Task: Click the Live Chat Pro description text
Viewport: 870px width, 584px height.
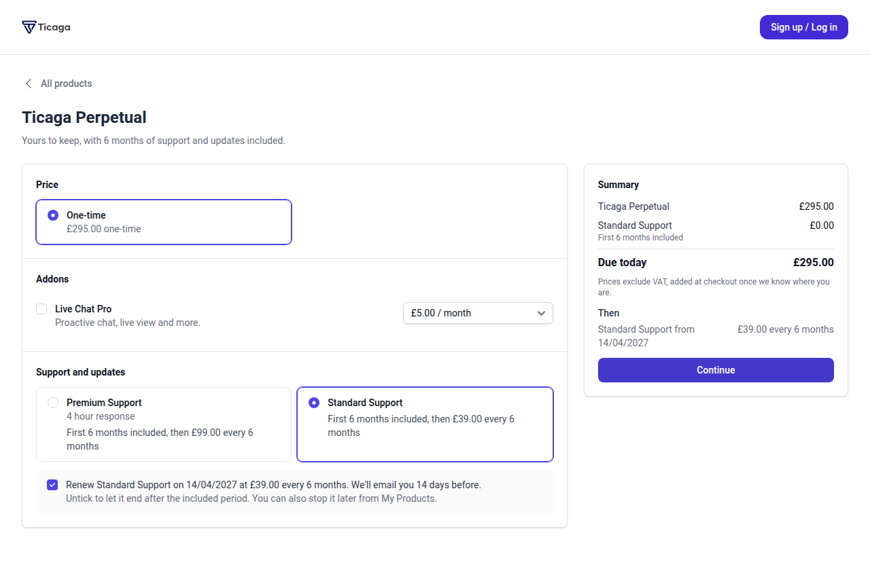Action: (128, 323)
